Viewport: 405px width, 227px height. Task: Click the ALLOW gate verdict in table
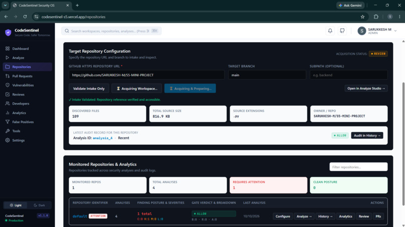pyautogui.click(x=214, y=213)
